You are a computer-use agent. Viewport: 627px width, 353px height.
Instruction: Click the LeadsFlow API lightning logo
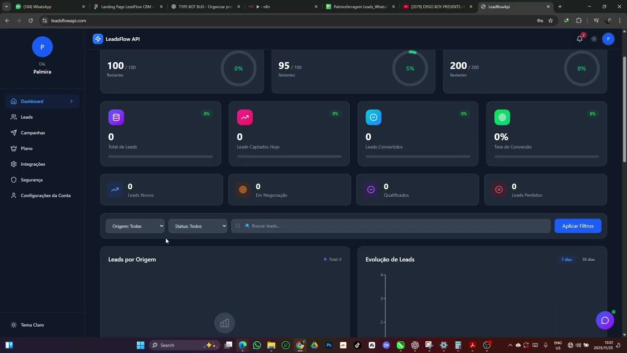(x=98, y=39)
